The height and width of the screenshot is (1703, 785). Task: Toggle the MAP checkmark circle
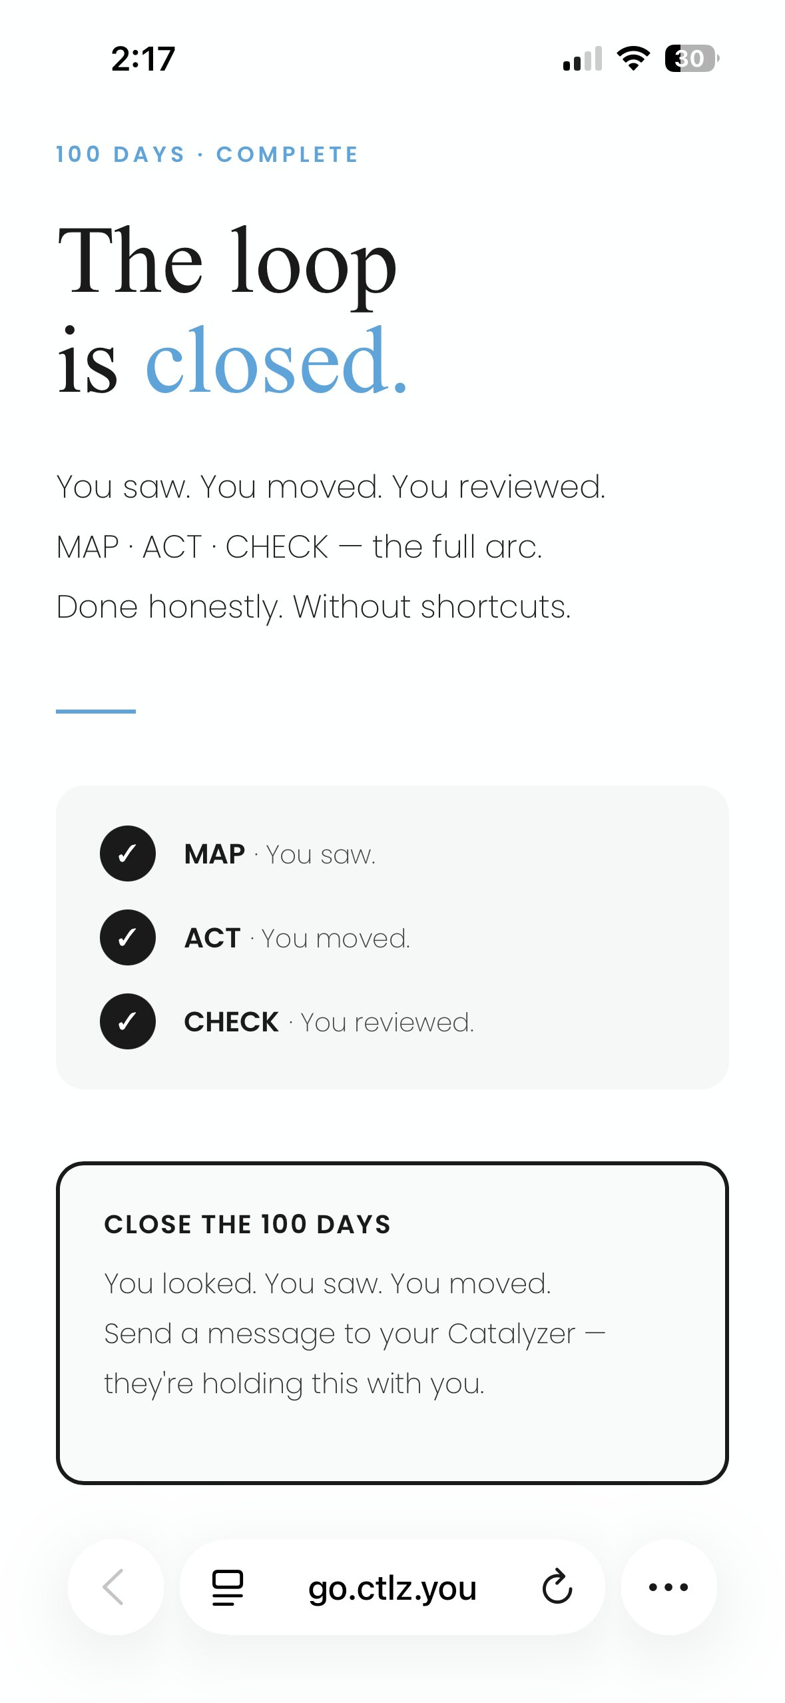128,853
